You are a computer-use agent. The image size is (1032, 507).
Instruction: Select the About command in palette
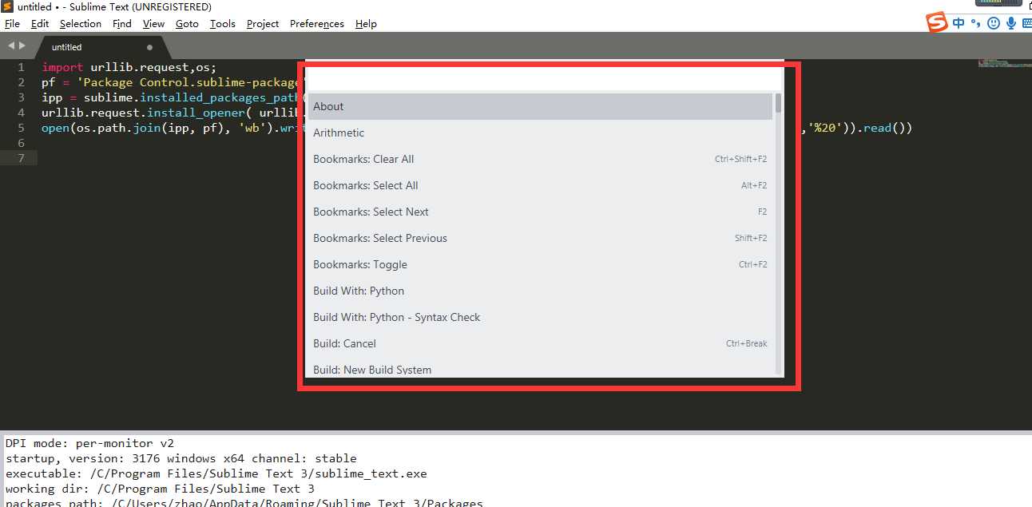540,106
